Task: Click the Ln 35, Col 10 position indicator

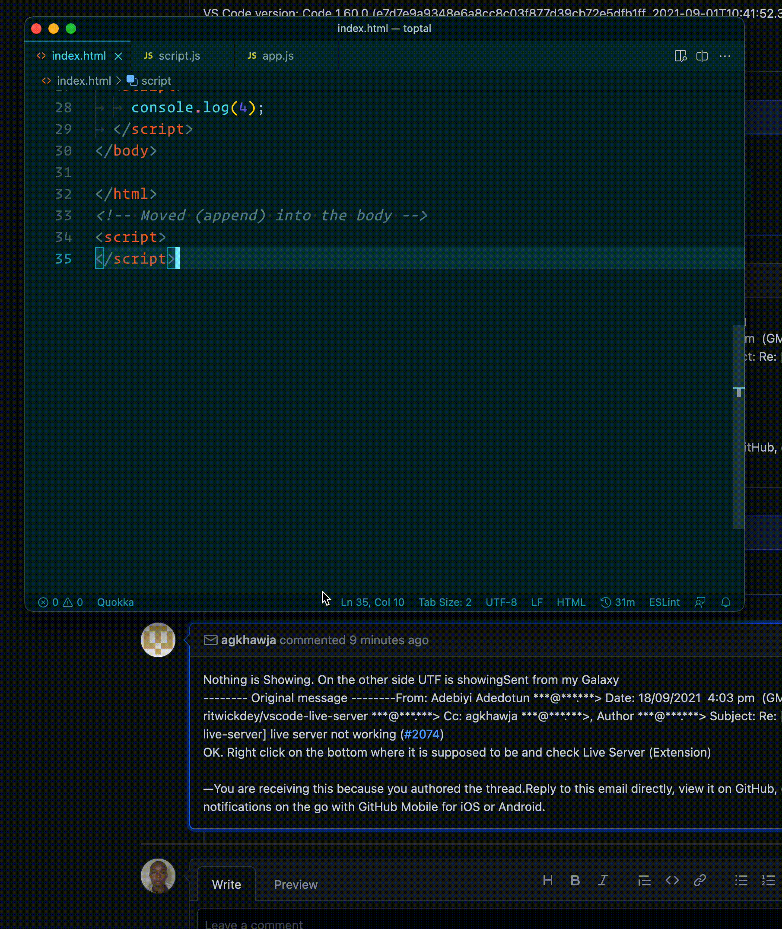Action: (x=372, y=602)
